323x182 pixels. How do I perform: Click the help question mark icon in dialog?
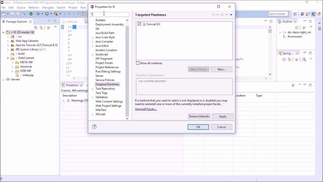coord(94,127)
